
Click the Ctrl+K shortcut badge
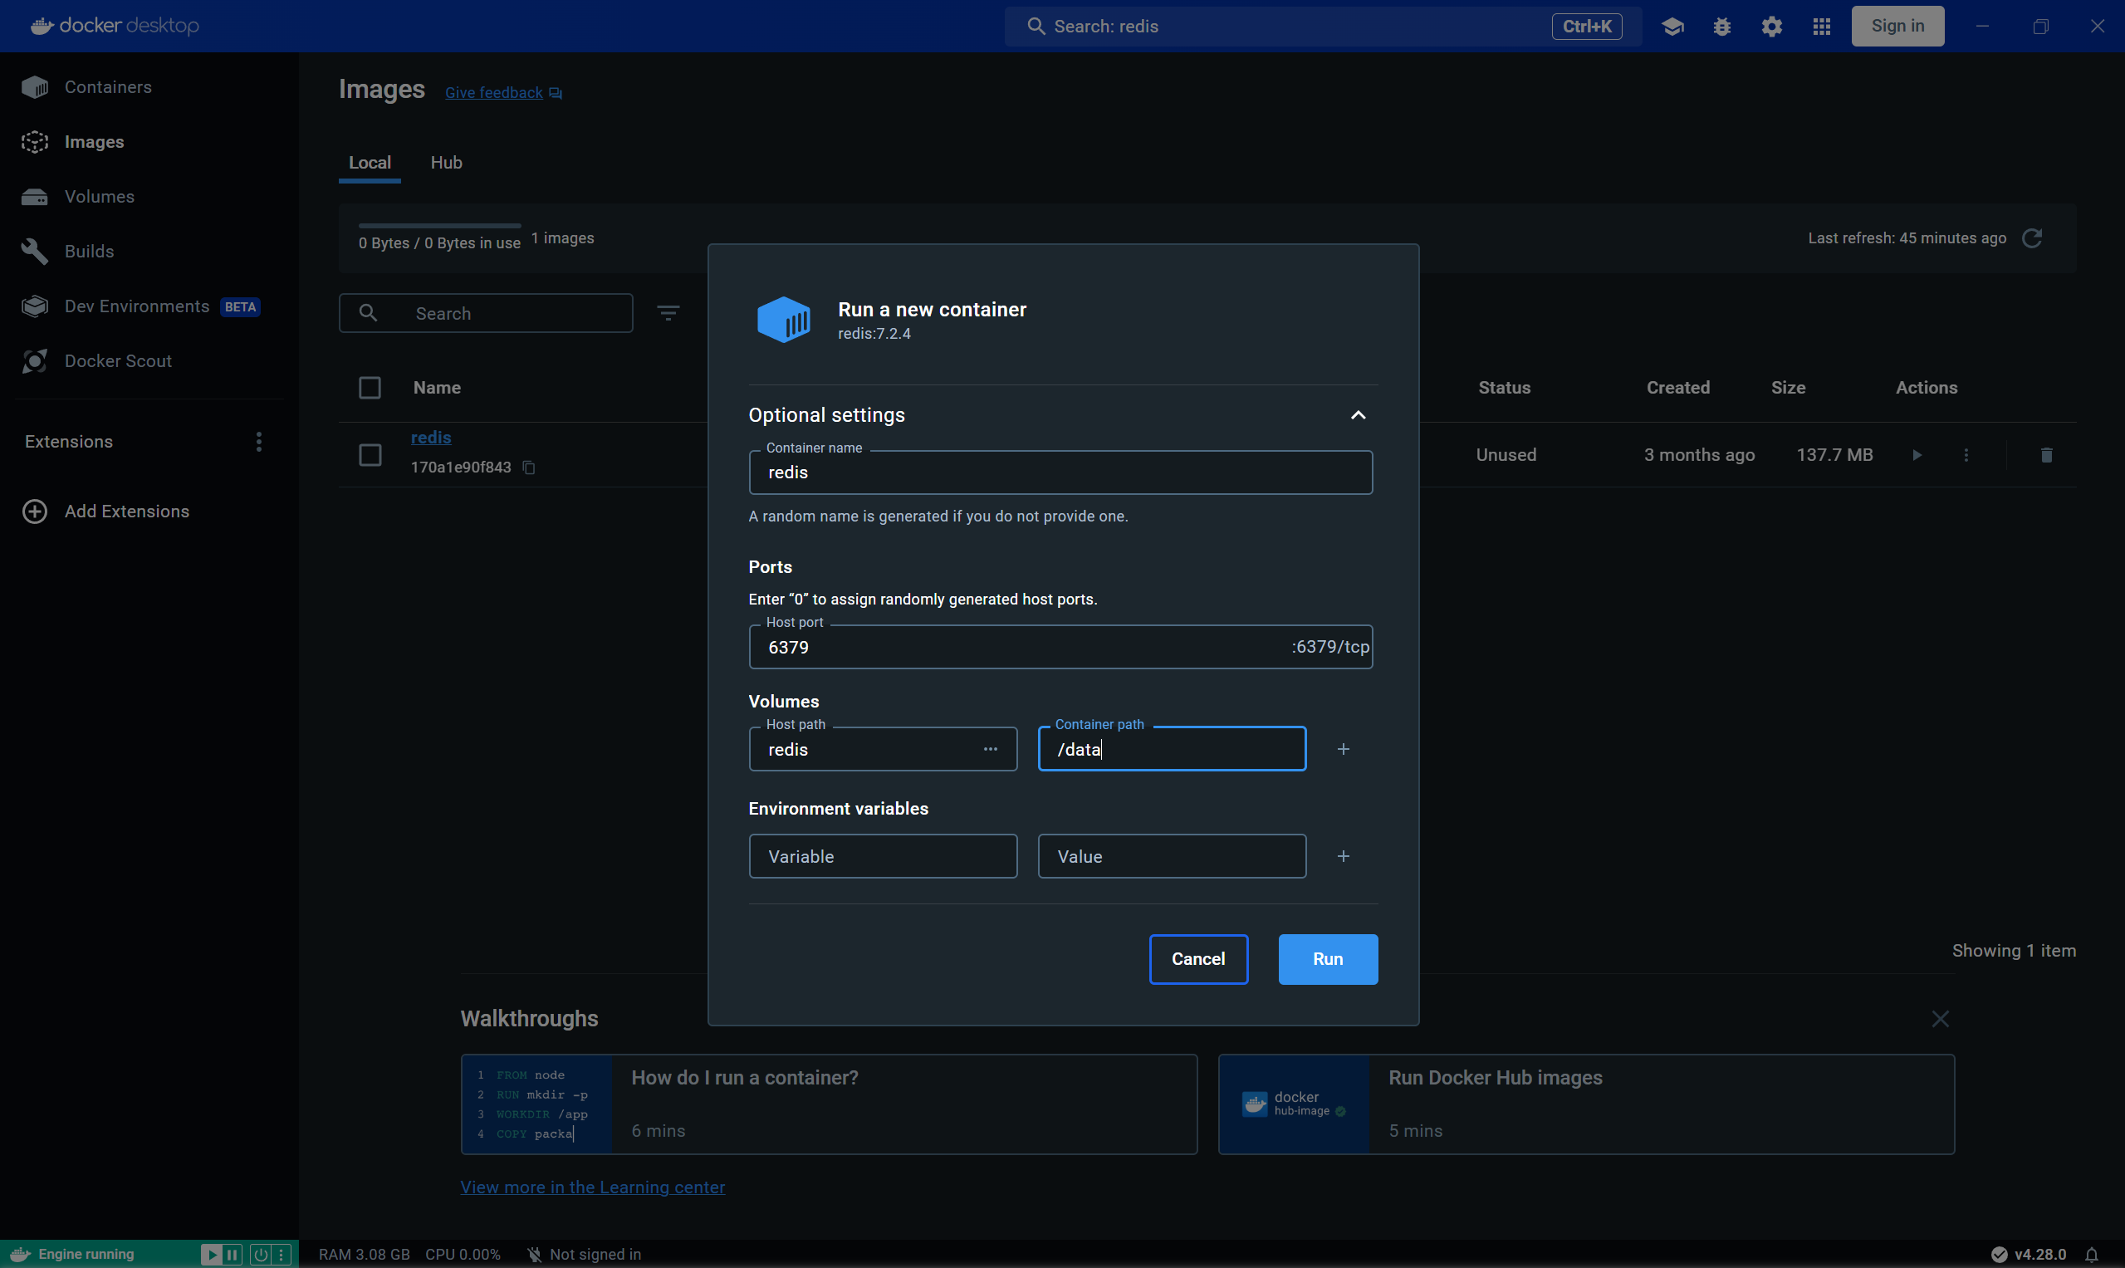[1587, 27]
